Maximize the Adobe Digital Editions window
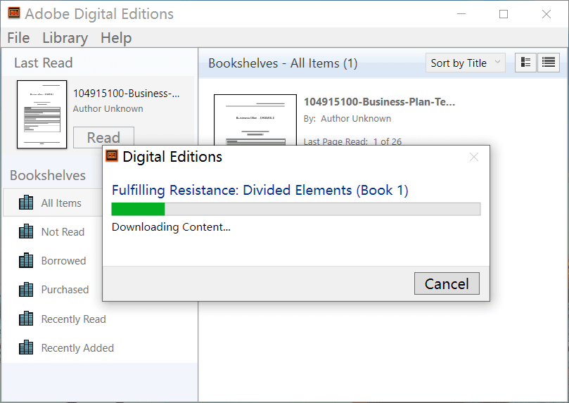 pyautogui.click(x=504, y=14)
